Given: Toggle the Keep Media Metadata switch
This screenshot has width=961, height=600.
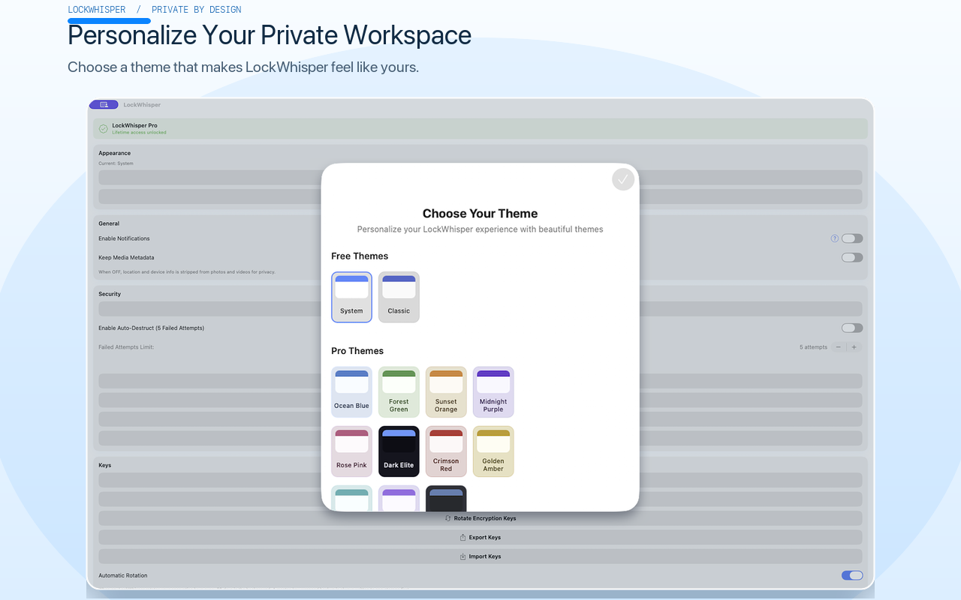Looking at the screenshot, I should pyautogui.click(x=852, y=257).
